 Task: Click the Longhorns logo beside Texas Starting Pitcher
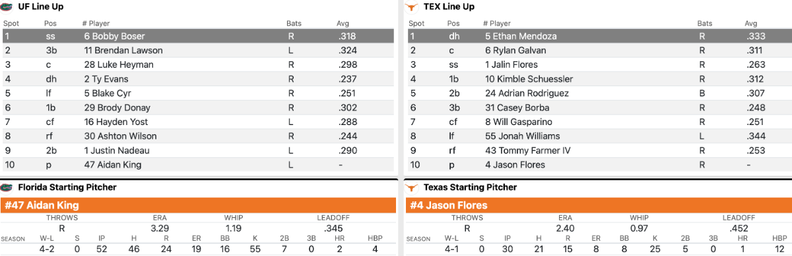414,188
